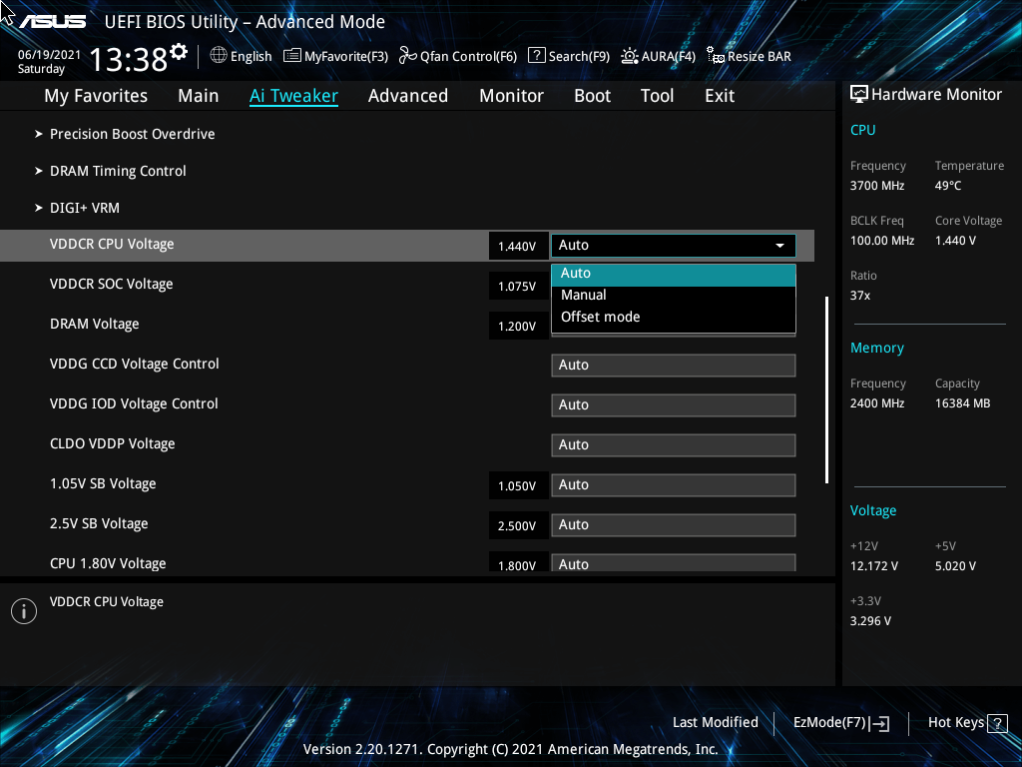The image size is (1022, 767).
Task: Click the Last Modified button
Action: (x=716, y=722)
